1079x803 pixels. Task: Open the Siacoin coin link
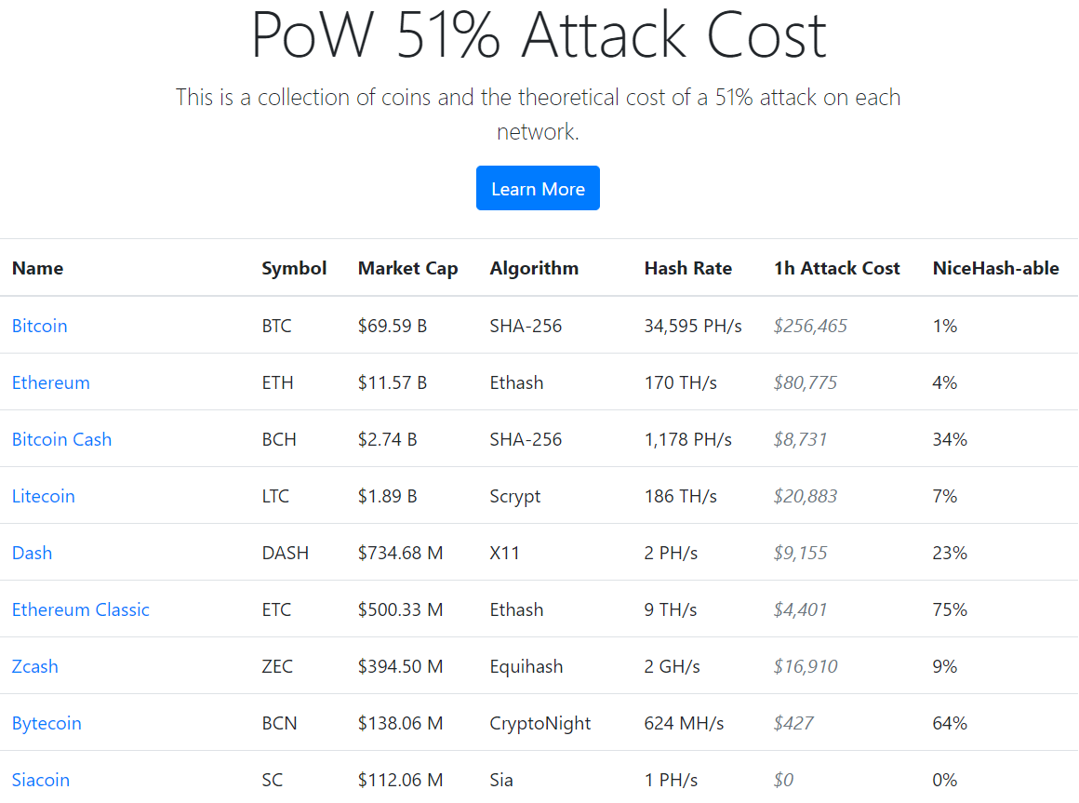click(x=41, y=780)
